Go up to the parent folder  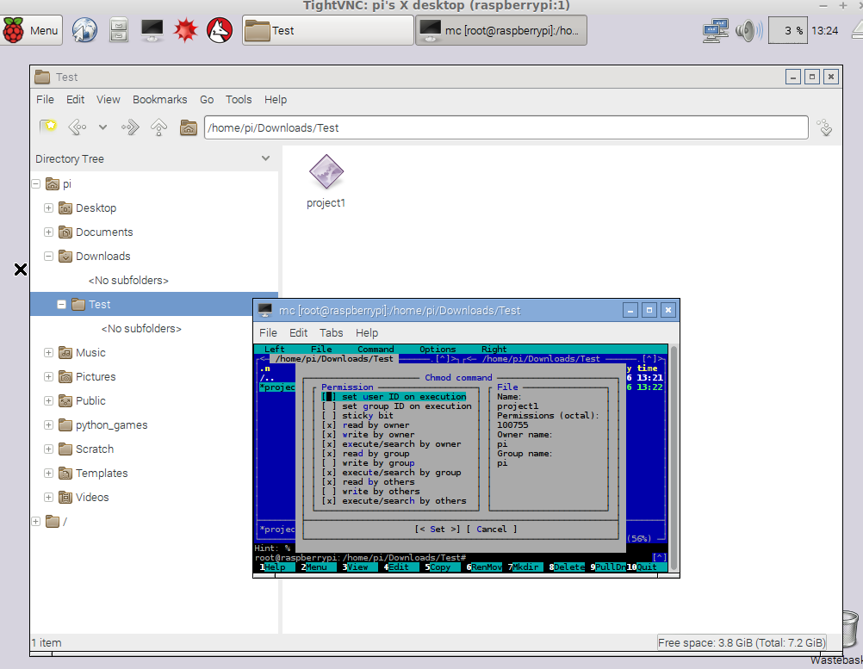point(158,128)
